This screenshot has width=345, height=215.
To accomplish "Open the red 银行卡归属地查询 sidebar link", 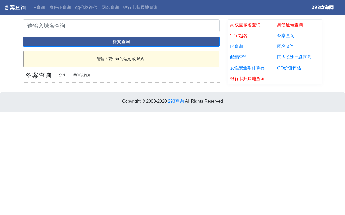I will (247, 79).
